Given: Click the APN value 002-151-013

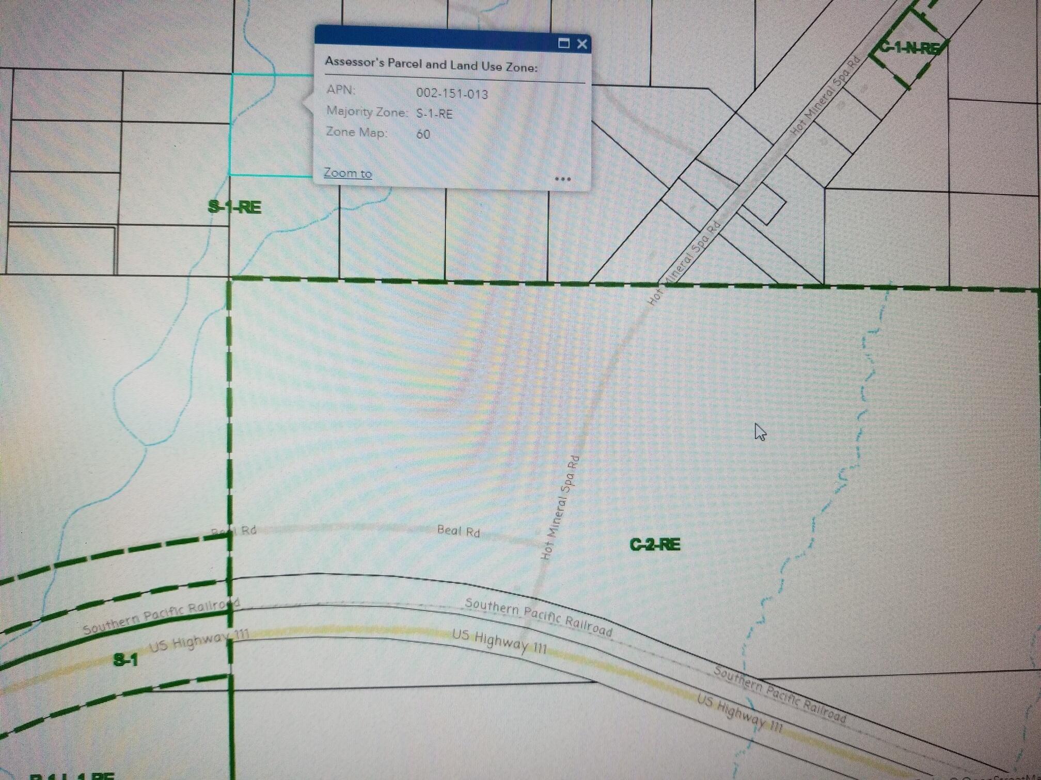Looking at the screenshot, I should 452,93.
